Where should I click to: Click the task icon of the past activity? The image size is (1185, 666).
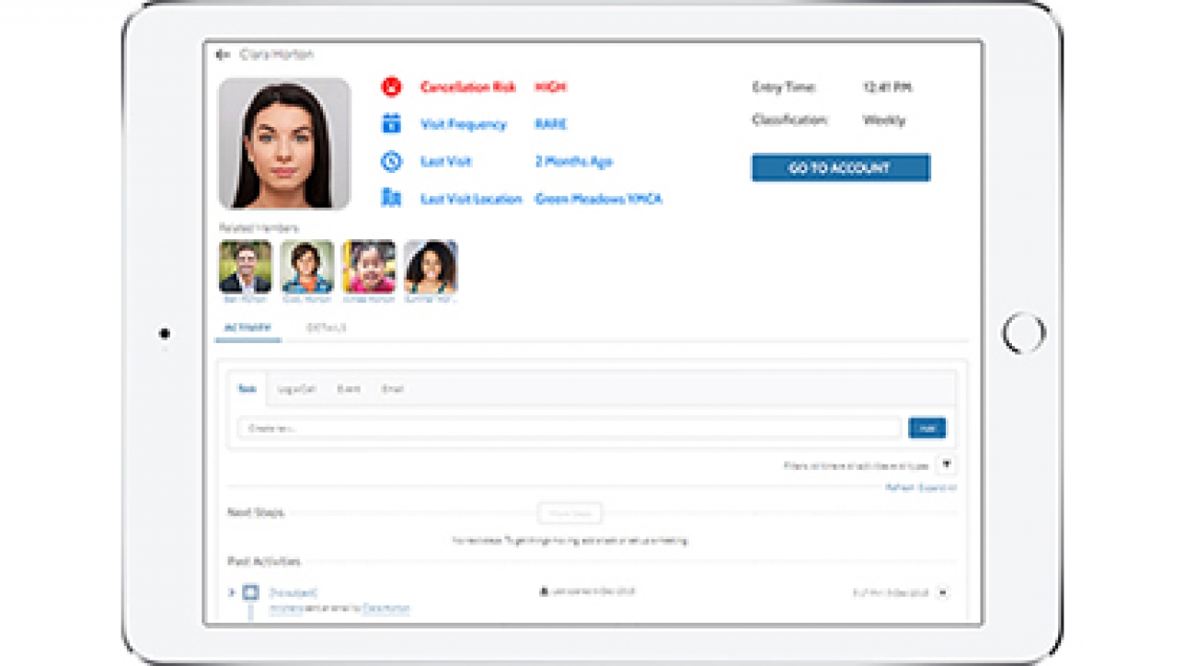(250, 593)
